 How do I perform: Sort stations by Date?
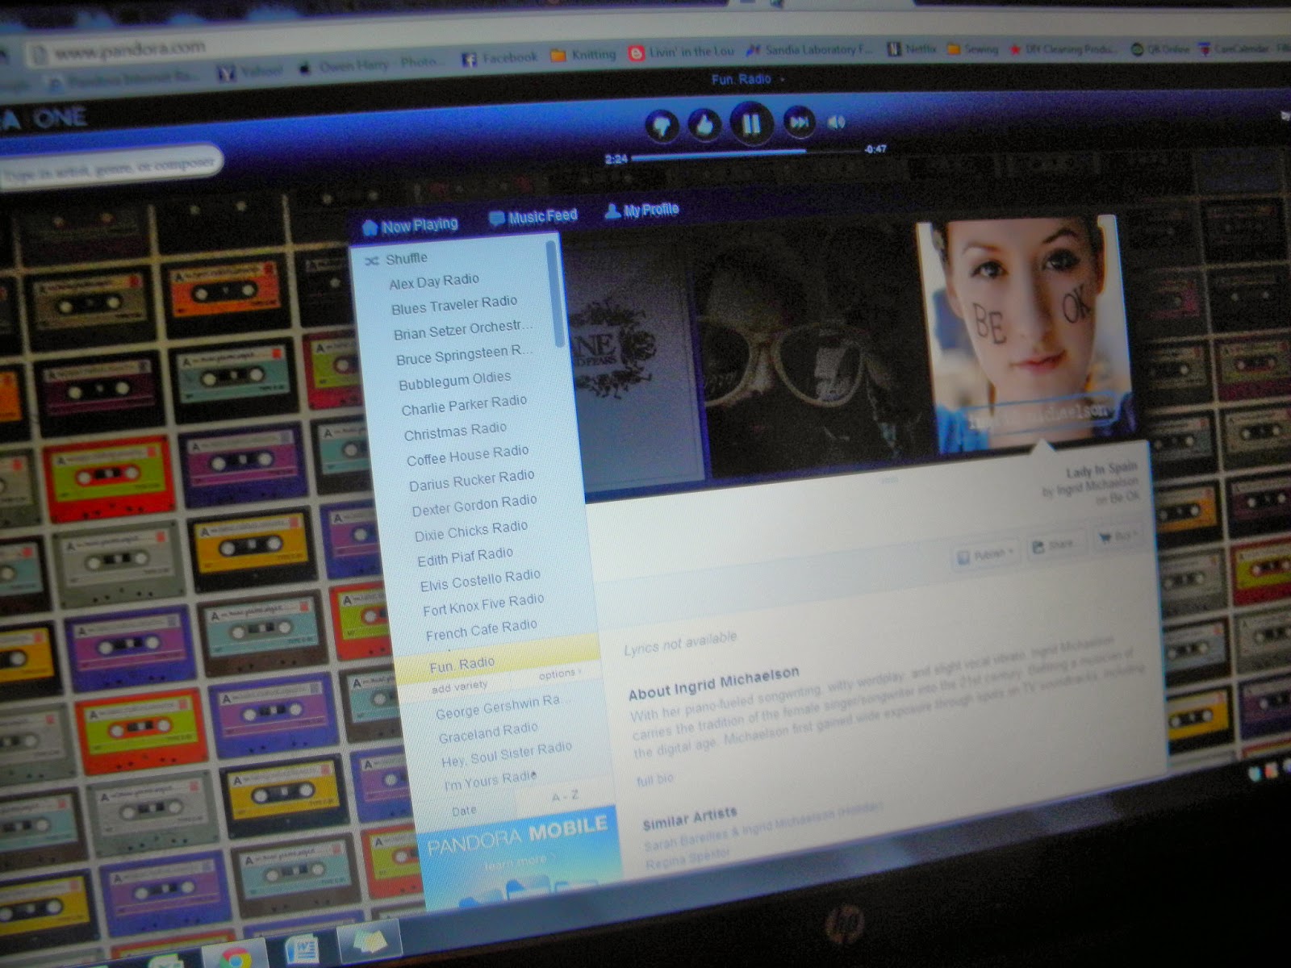(x=464, y=811)
